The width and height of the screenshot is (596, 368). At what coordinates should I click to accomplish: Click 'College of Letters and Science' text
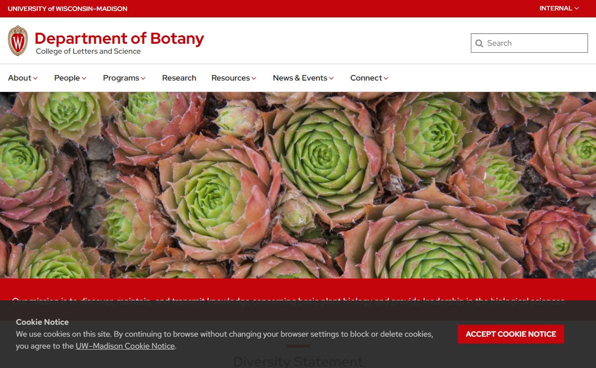coord(88,51)
